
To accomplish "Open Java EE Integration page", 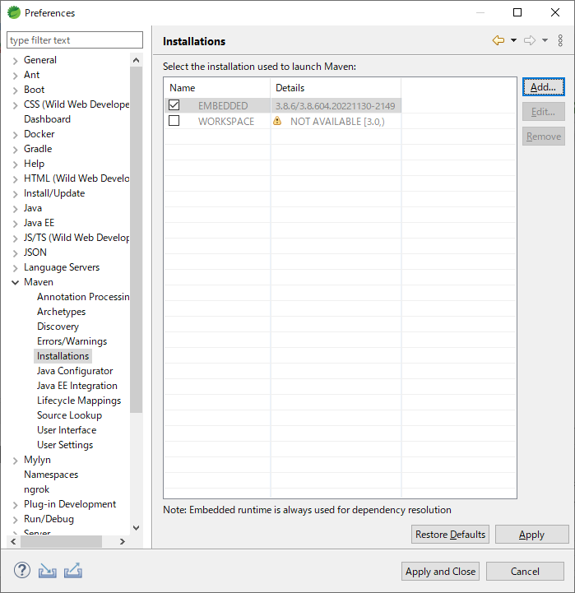I will coord(77,386).
